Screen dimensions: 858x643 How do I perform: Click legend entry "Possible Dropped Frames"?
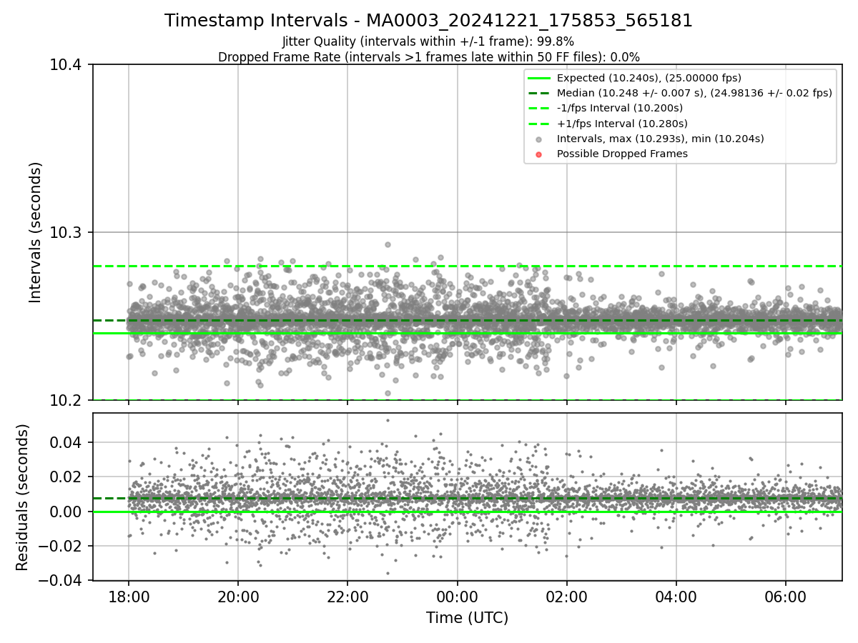coord(622,154)
